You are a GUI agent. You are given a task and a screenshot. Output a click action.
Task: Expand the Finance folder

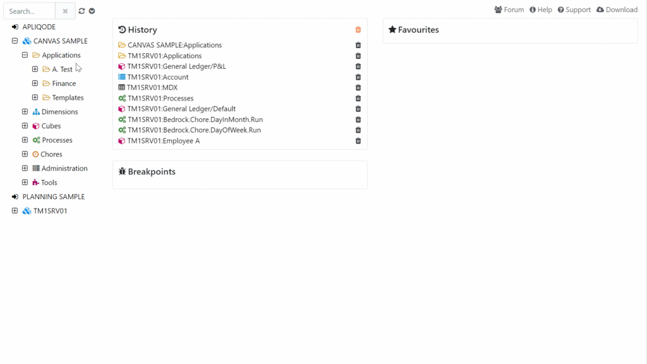[35, 83]
